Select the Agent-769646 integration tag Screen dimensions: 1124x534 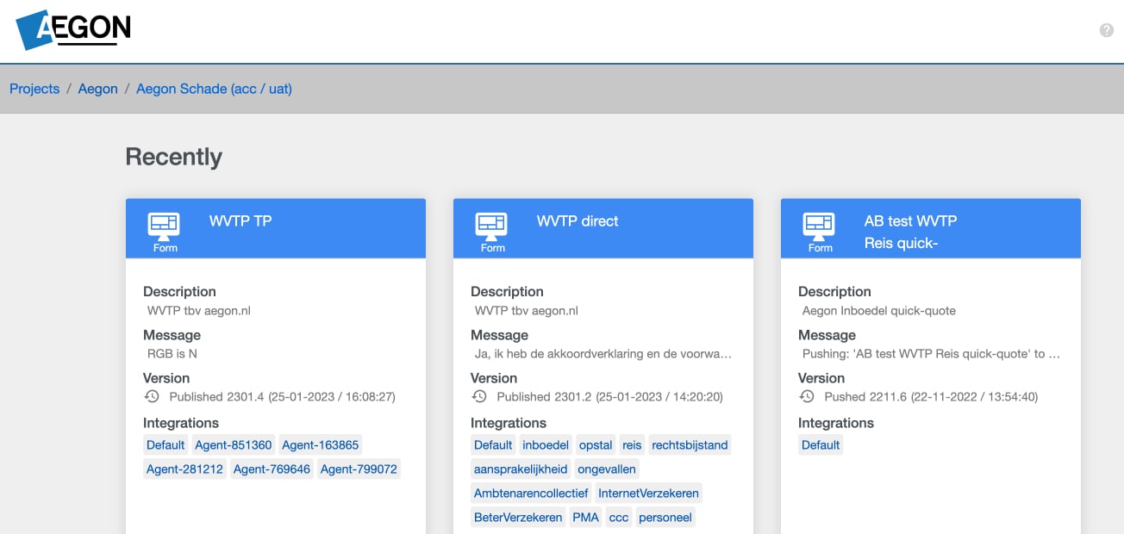coord(272,469)
